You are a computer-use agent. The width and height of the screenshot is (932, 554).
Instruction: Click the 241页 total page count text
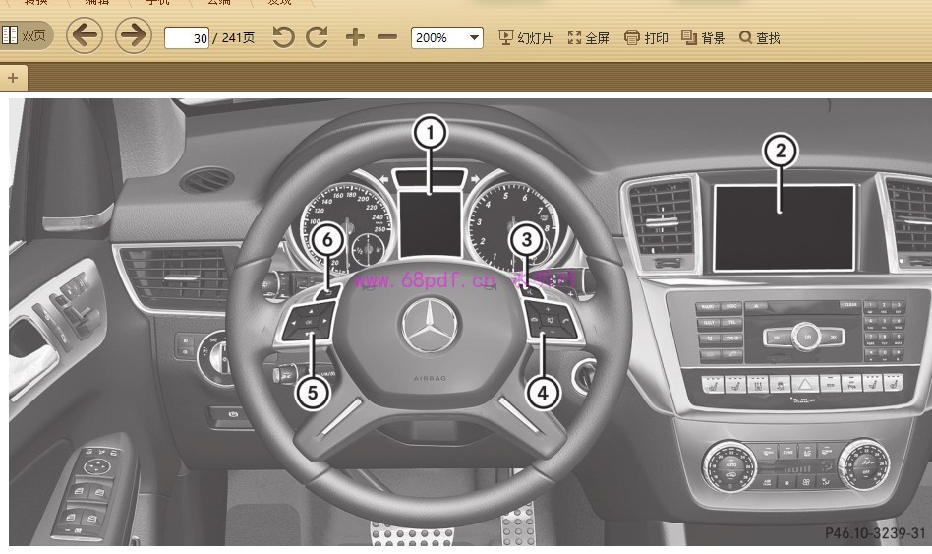(238, 38)
